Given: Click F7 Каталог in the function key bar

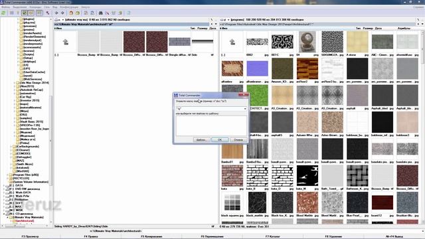Looking at the screenshot, I should [x=273, y=236].
